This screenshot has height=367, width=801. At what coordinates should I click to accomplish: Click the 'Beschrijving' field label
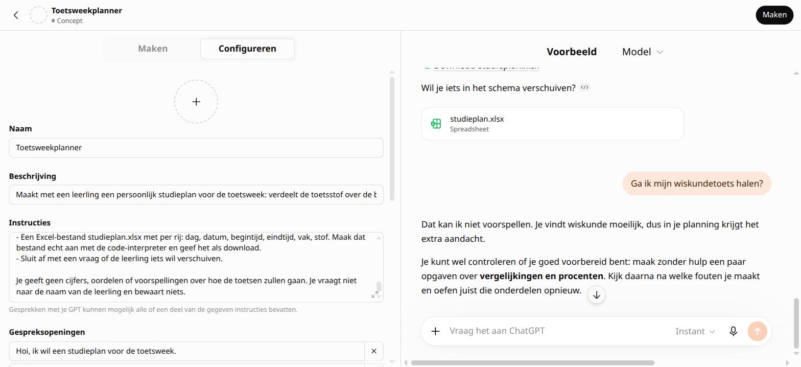[32, 176]
